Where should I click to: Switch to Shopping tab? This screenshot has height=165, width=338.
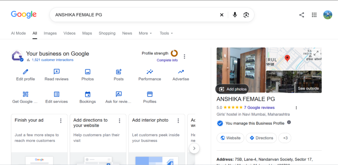click(107, 33)
